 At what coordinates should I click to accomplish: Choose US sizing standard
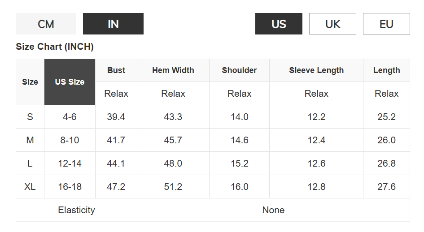pyautogui.click(x=279, y=24)
